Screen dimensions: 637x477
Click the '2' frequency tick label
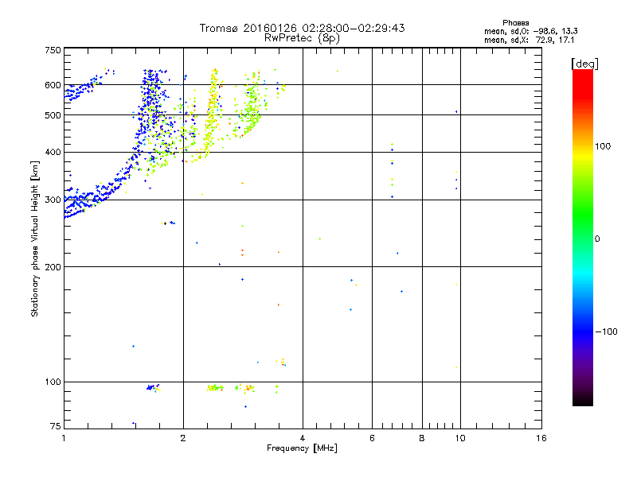coord(183,438)
